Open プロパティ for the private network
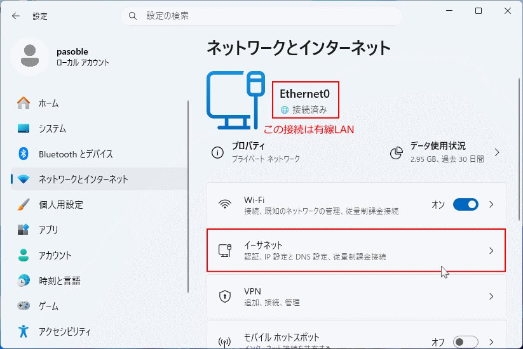523x349 pixels. click(x=255, y=152)
